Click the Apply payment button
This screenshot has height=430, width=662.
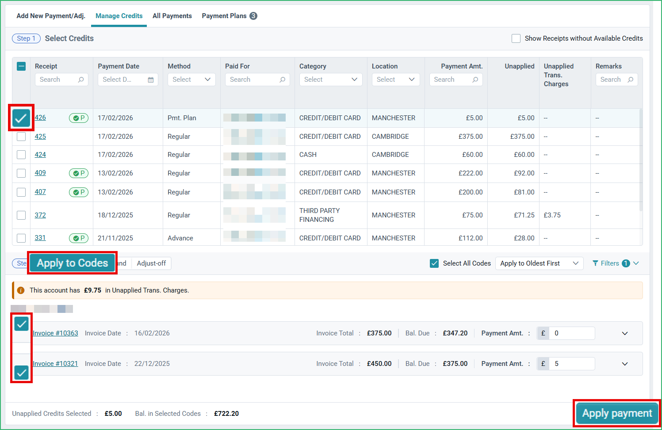(x=617, y=413)
